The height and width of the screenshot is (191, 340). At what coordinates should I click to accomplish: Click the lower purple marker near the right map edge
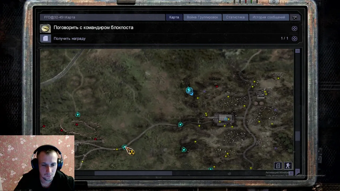(x=275, y=148)
